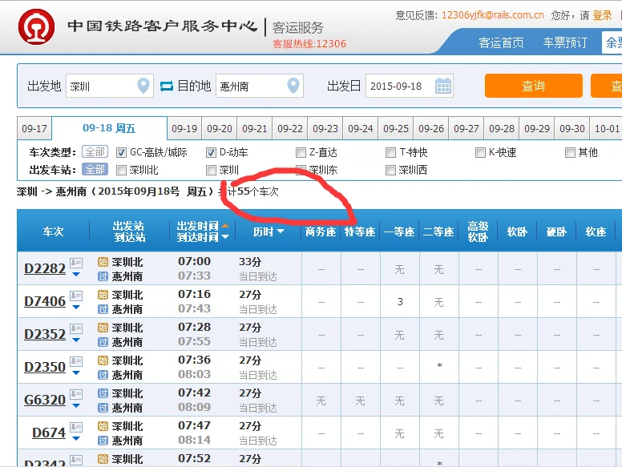Open the departure date calendar icon
This screenshot has width=622, height=467.
tap(443, 86)
